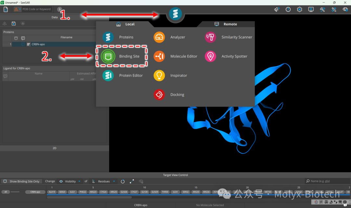
Task: Select residue MET40 chip
Action: click(268, 192)
